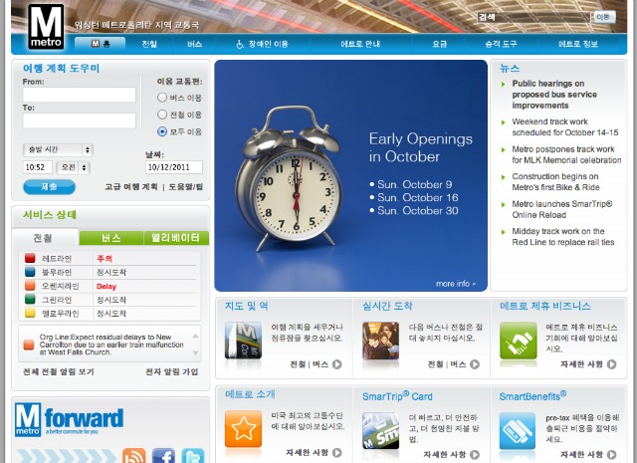Viewport: 637px width, 463px height.
Task: Open Metro postpones track work news item
Action: click(566, 154)
